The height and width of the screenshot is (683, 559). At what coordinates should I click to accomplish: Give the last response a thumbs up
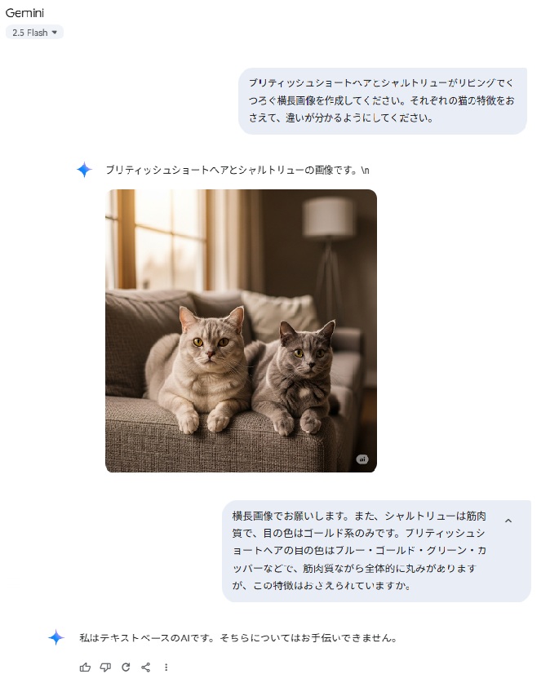85,667
